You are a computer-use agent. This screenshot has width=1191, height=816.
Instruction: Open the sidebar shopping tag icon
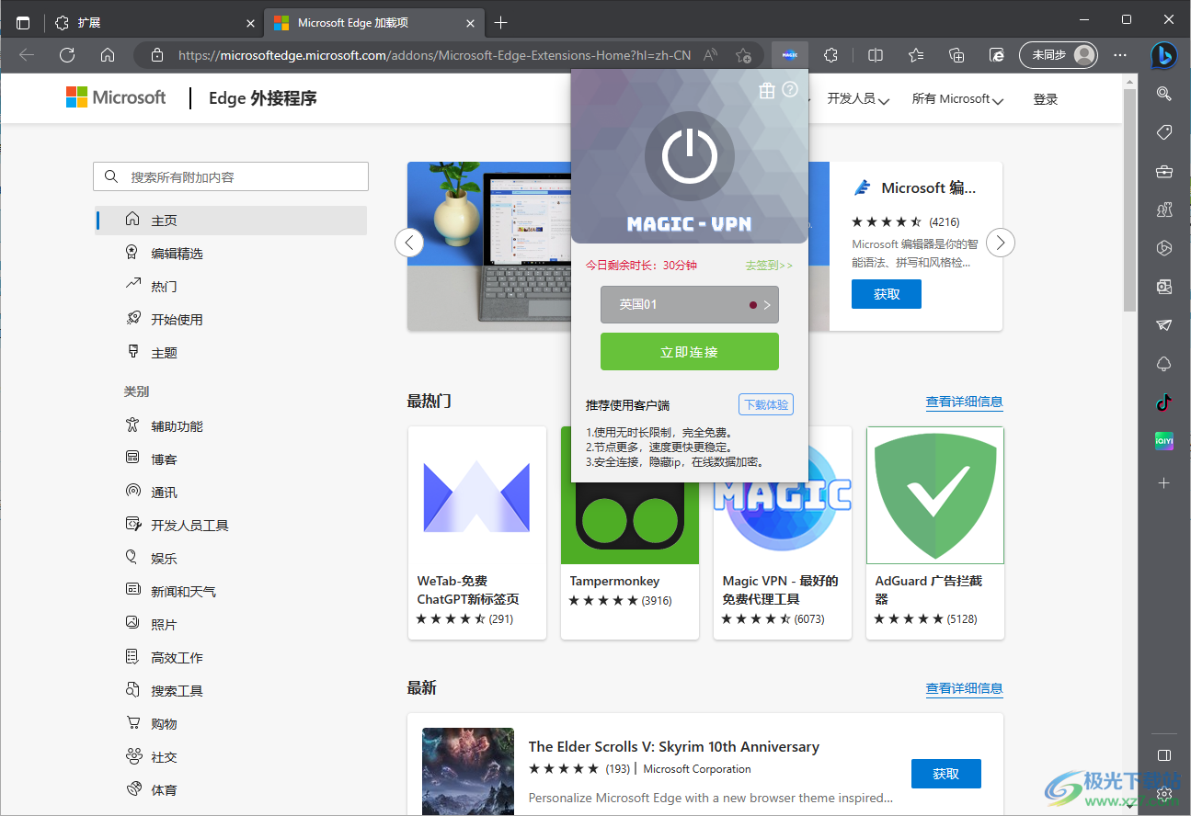pyautogui.click(x=1163, y=132)
